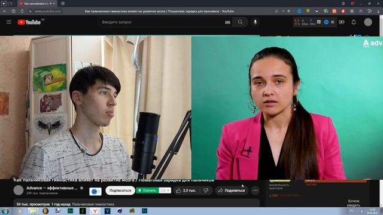The width and height of the screenshot is (383, 215).
Task: Go to the YouTube home logo
Action: pyautogui.click(x=29, y=22)
